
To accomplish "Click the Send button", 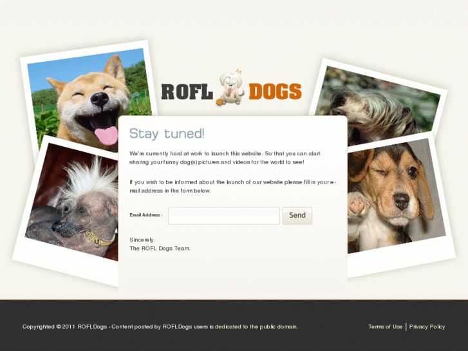I will tap(297, 215).
